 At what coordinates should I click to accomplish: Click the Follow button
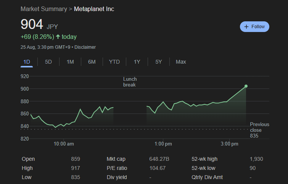click(x=254, y=27)
